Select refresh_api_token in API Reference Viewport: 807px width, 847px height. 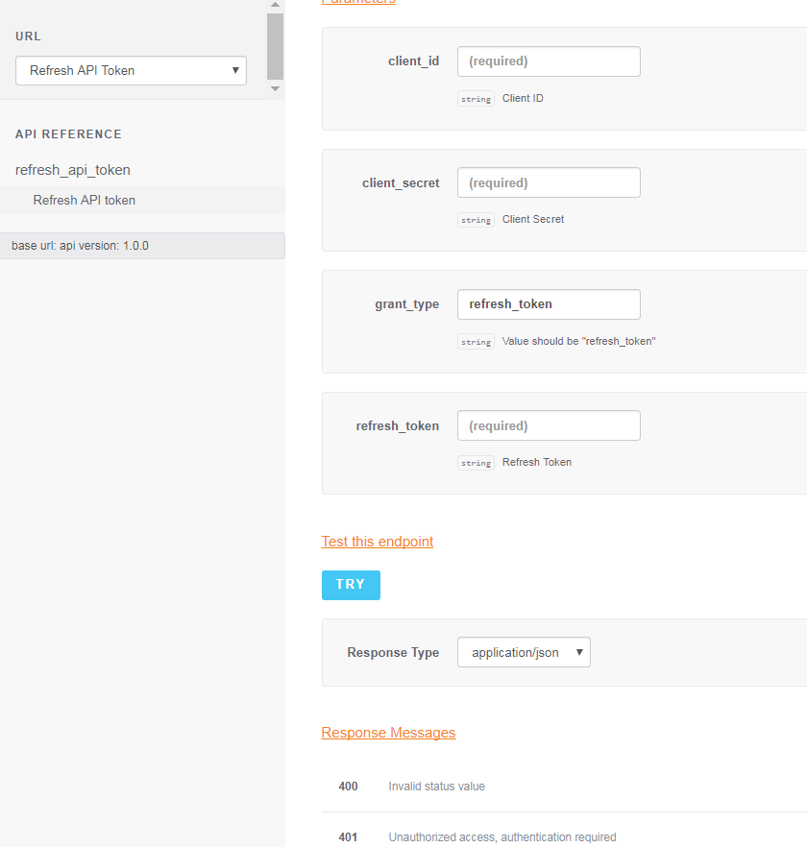click(x=73, y=170)
